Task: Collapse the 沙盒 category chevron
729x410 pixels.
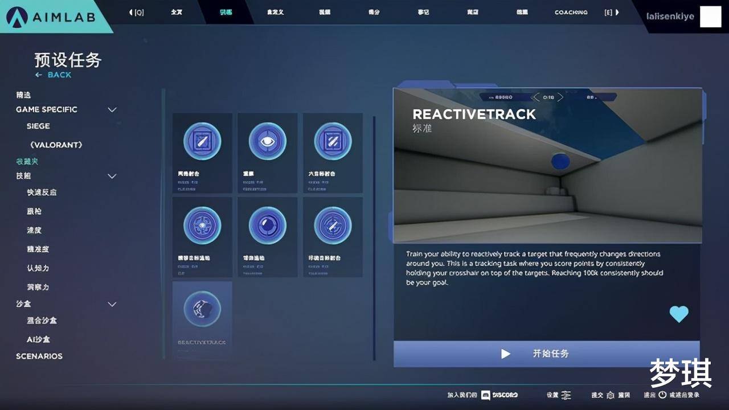Action: [x=112, y=304]
